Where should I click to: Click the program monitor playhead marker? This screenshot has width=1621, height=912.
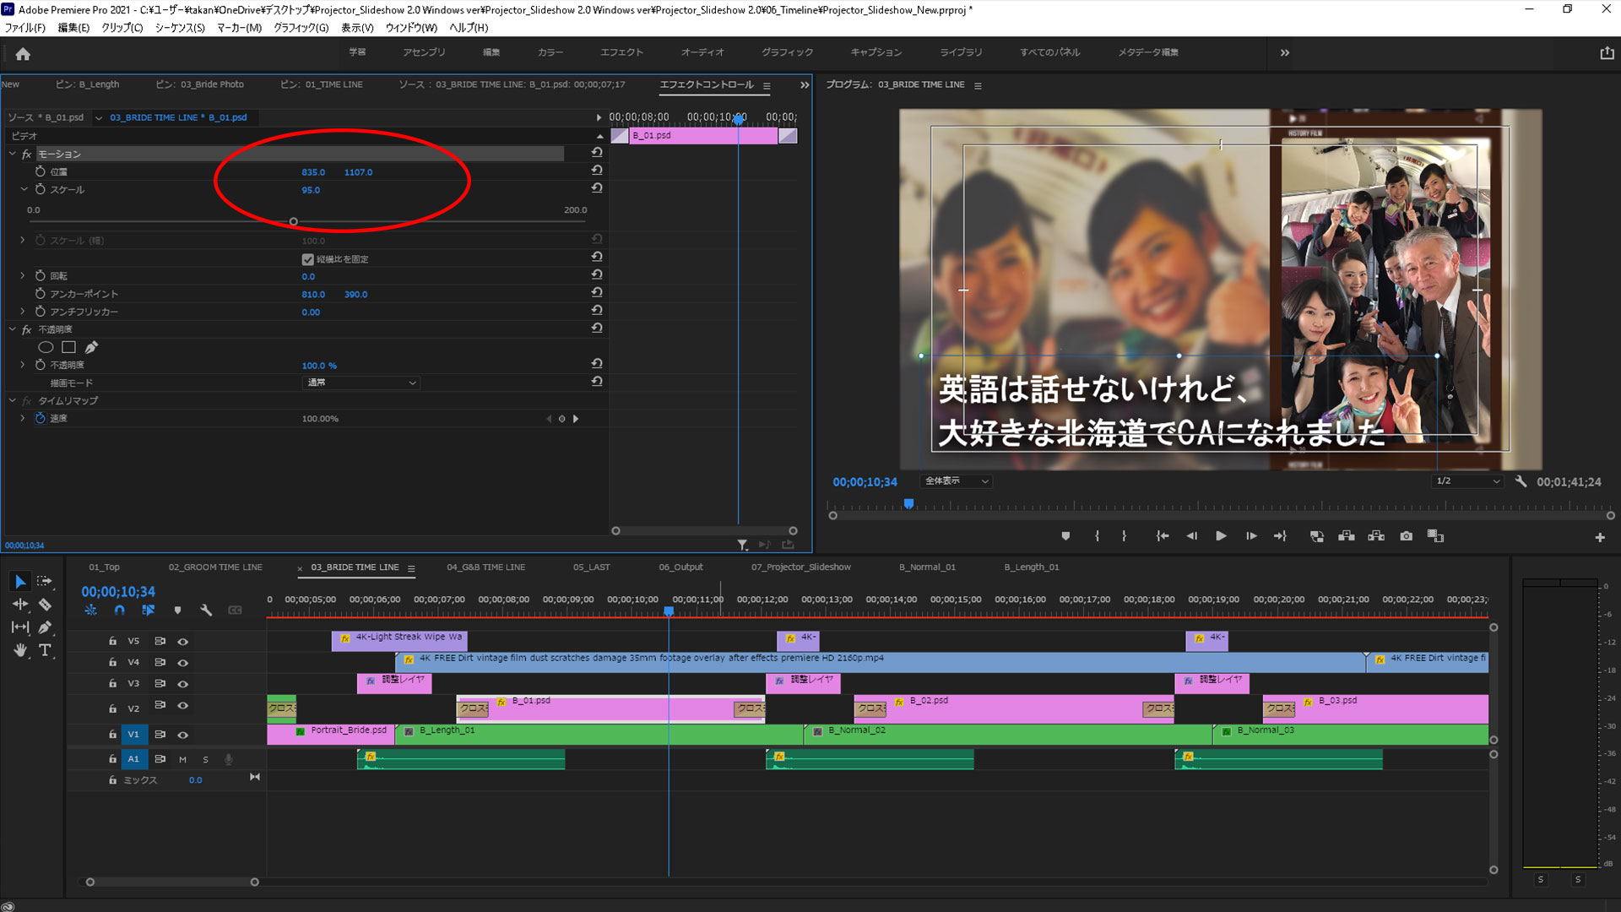tap(908, 503)
